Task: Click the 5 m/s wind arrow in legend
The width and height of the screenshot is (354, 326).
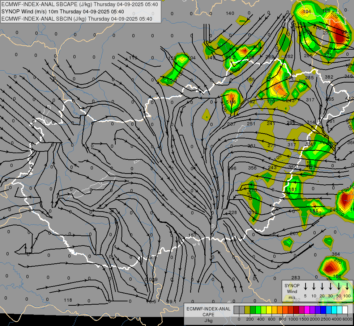Action: [306, 286]
